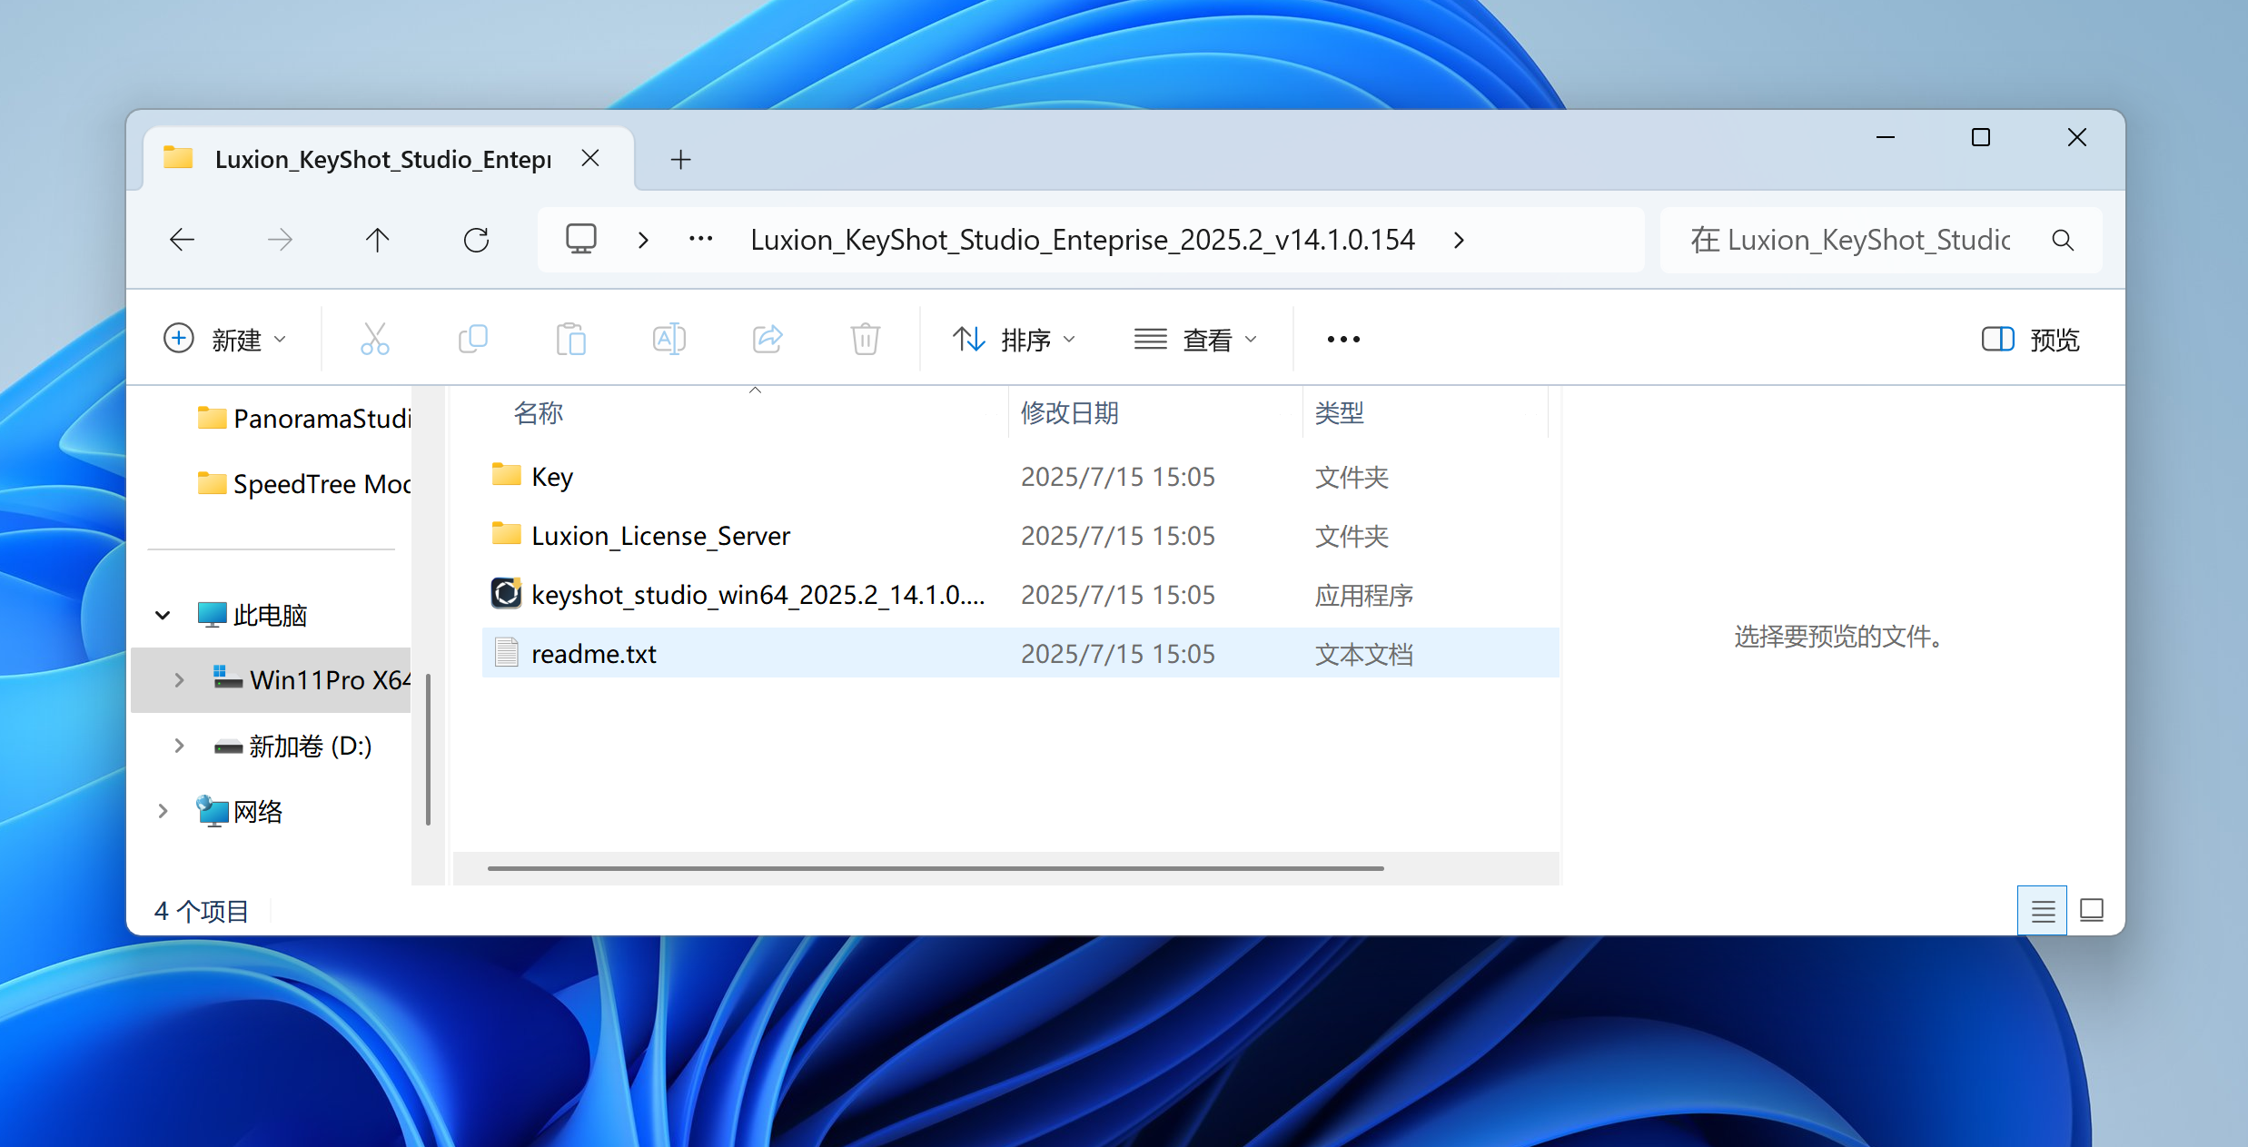Click the Share icon
Image resolution: width=2248 pixels, height=1147 pixels.
click(767, 340)
